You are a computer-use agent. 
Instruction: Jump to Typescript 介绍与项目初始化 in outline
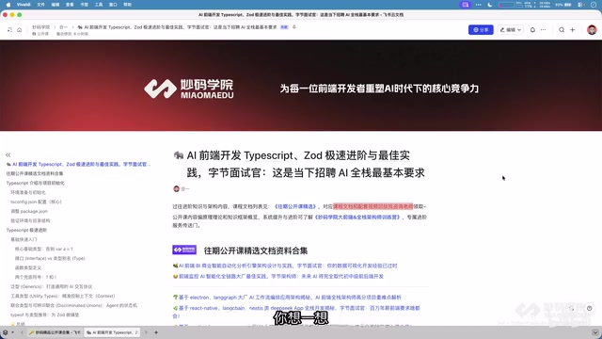[x=36, y=183]
